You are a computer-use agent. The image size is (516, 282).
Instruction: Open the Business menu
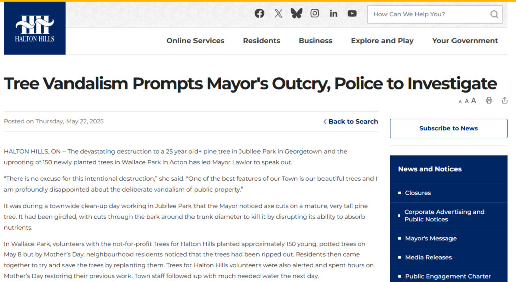coord(315,41)
